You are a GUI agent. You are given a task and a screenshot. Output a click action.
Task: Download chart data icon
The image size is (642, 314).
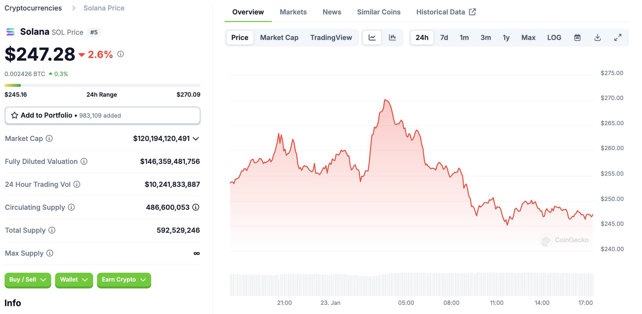[x=598, y=38]
